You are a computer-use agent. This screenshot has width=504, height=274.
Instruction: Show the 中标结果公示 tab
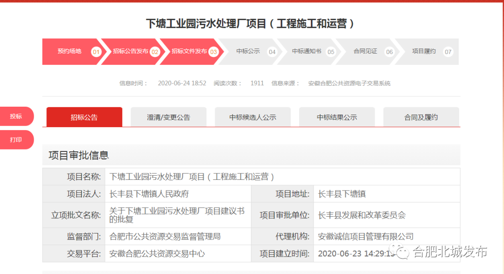[336, 117]
